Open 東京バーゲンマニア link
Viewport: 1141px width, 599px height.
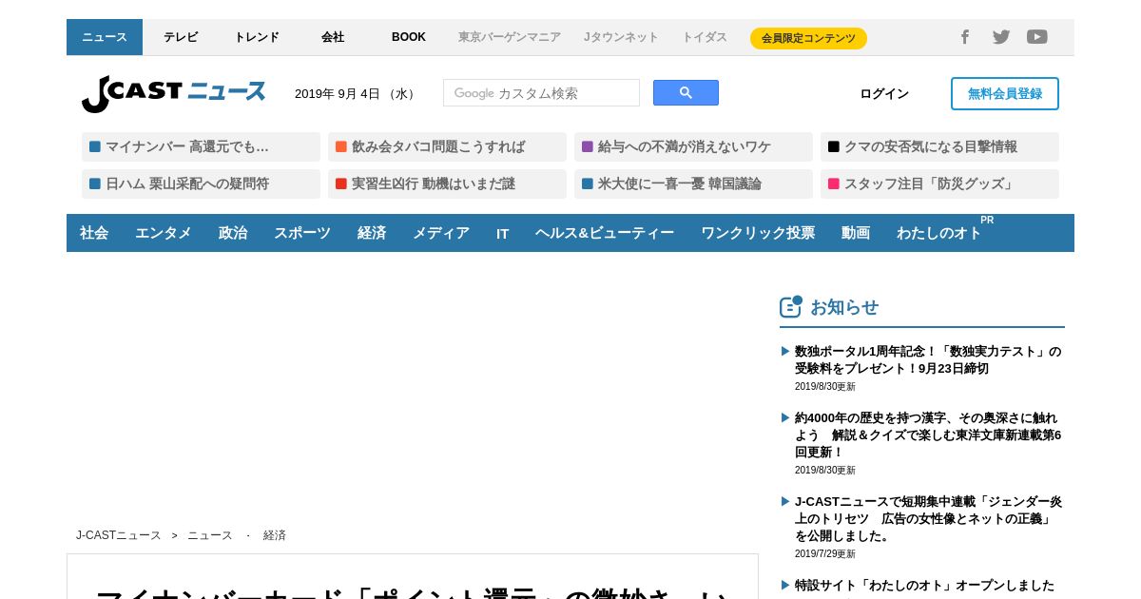click(x=510, y=37)
